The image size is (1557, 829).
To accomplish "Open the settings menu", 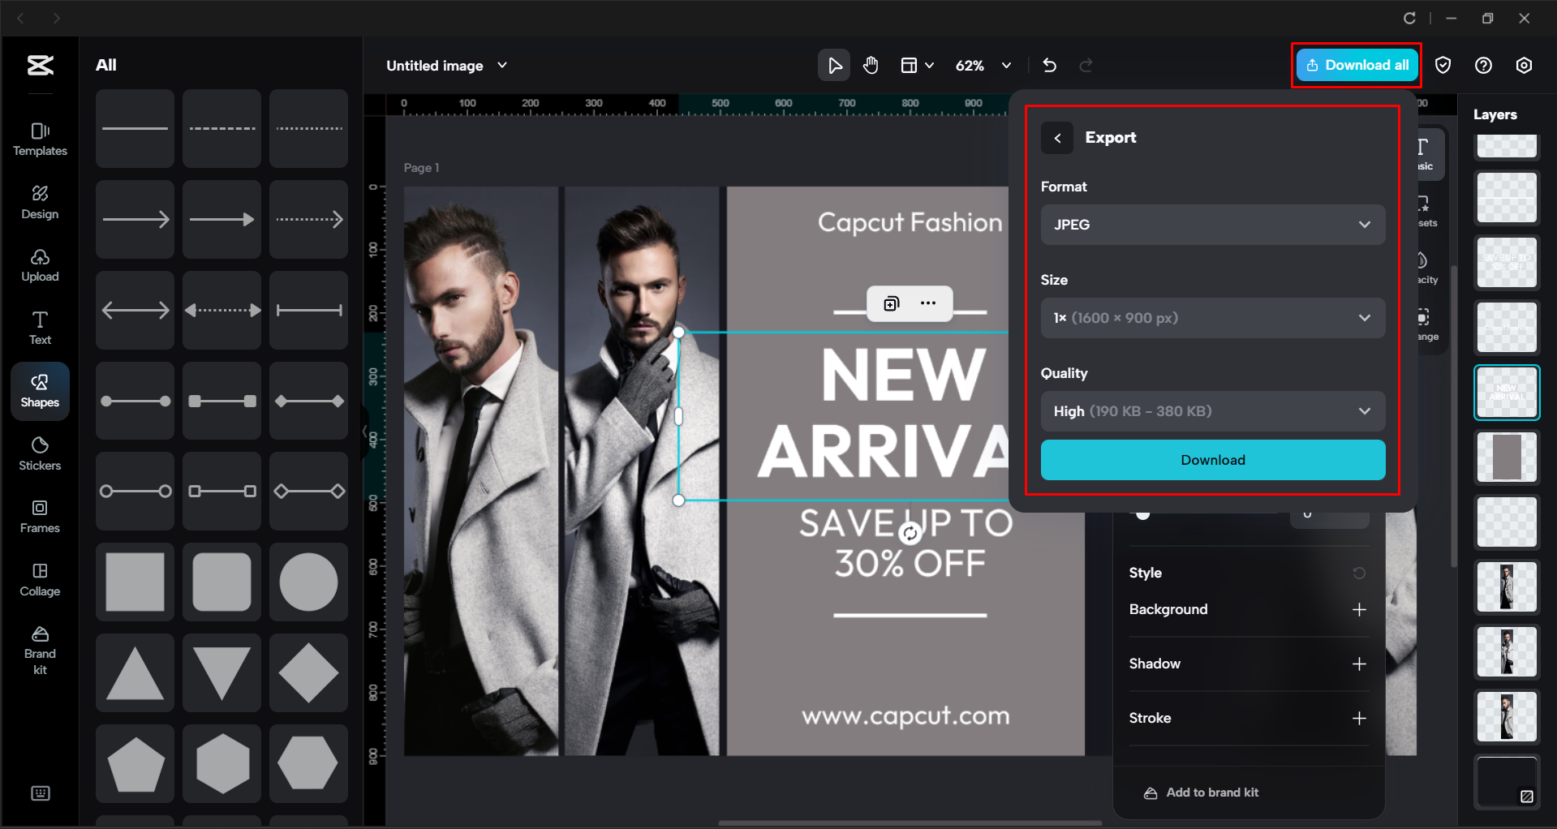I will click(x=1525, y=65).
